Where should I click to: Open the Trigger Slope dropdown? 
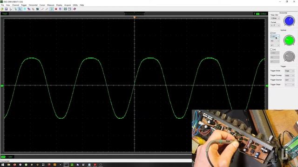pyautogui.click(x=289, y=84)
